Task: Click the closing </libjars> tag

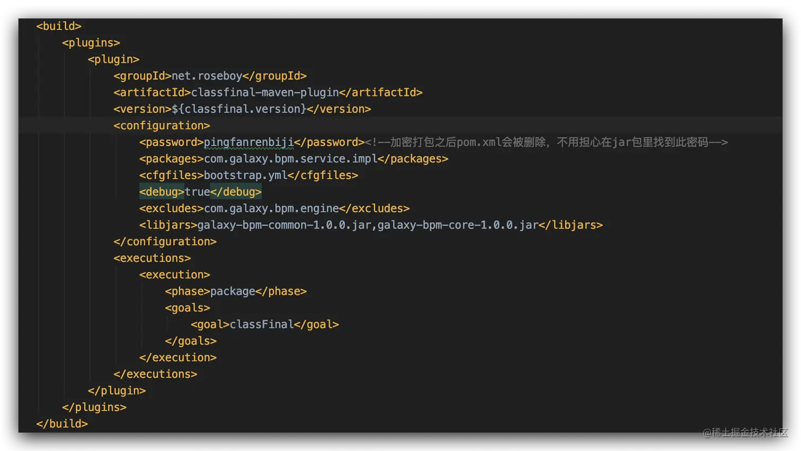Action: [x=571, y=225]
